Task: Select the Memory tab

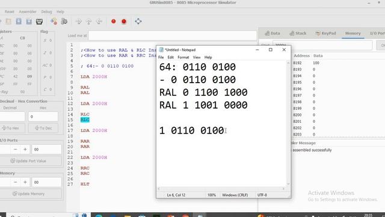Action: 353,33
